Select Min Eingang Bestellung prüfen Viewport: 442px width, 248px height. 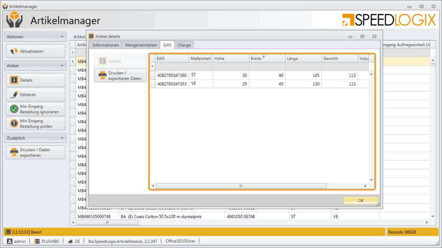pyautogui.click(x=35, y=124)
